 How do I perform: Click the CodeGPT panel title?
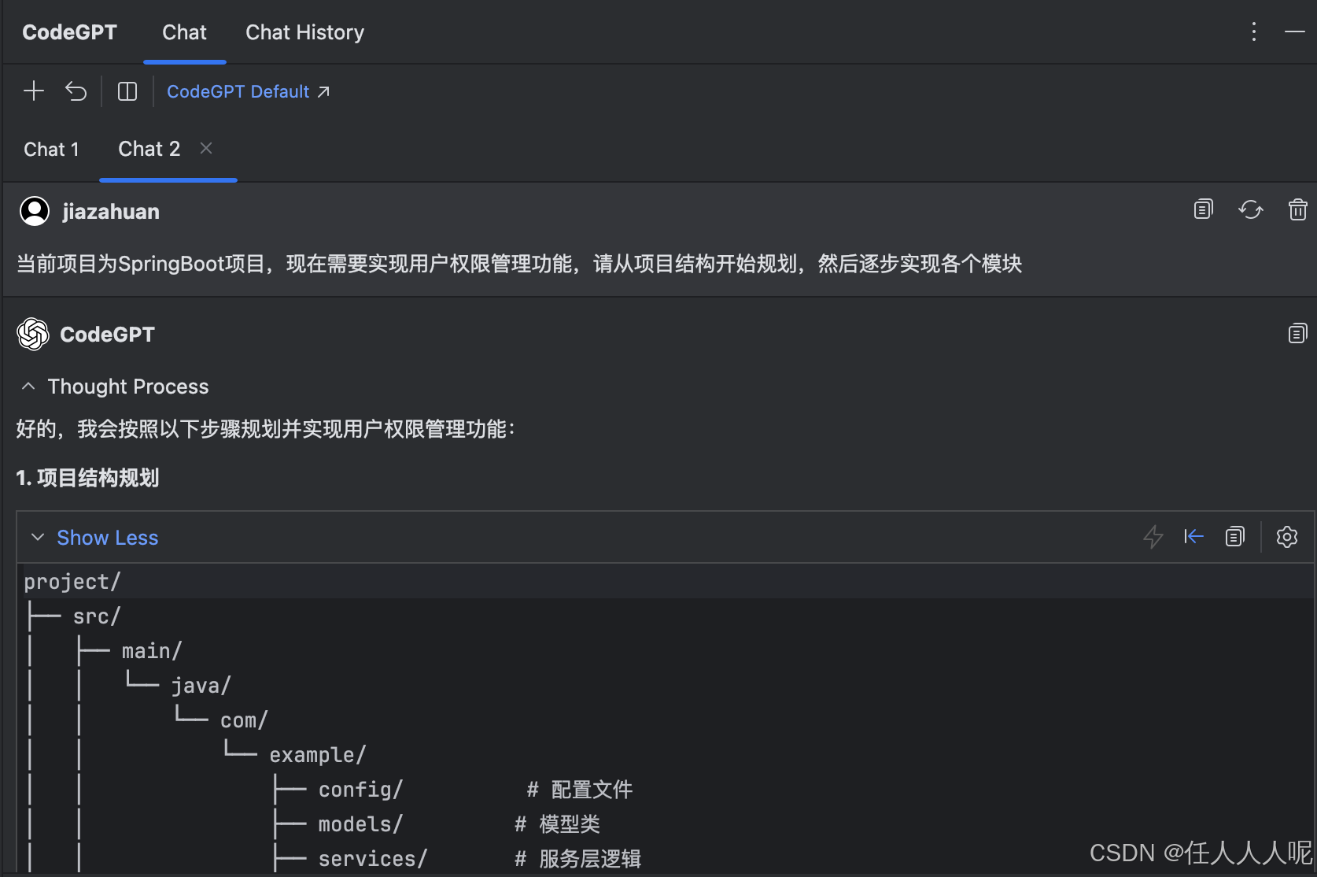pos(69,32)
